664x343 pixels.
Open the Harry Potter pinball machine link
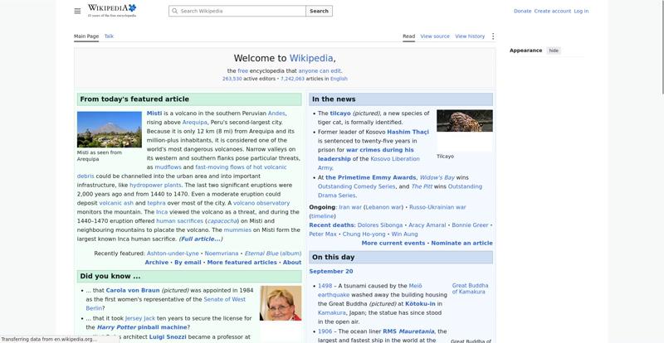142,327
